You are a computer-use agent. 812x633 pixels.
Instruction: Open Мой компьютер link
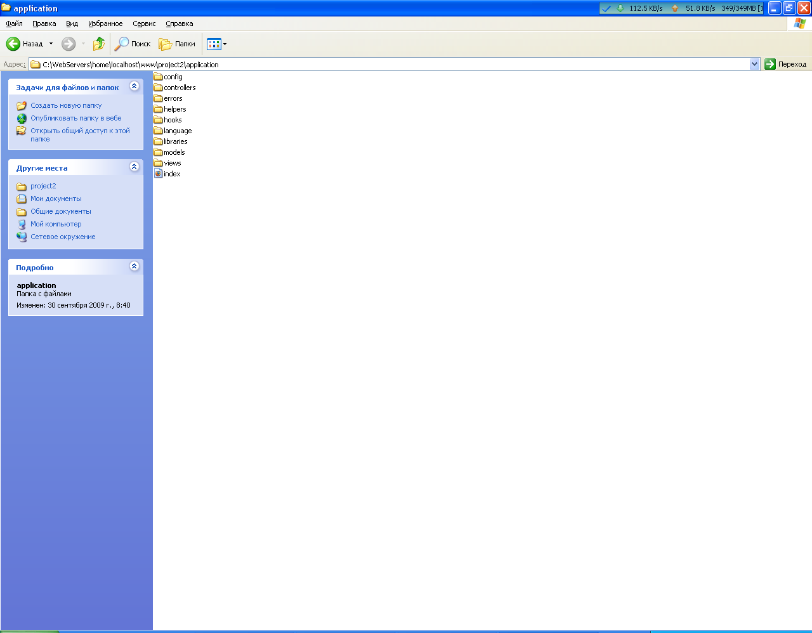[x=56, y=224]
